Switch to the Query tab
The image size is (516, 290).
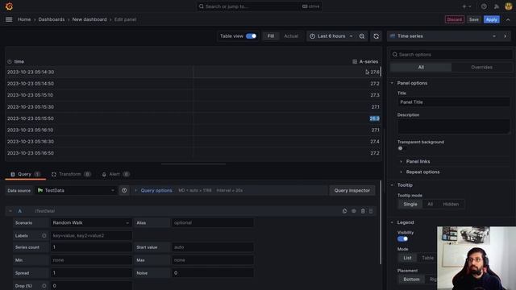pyautogui.click(x=25, y=174)
